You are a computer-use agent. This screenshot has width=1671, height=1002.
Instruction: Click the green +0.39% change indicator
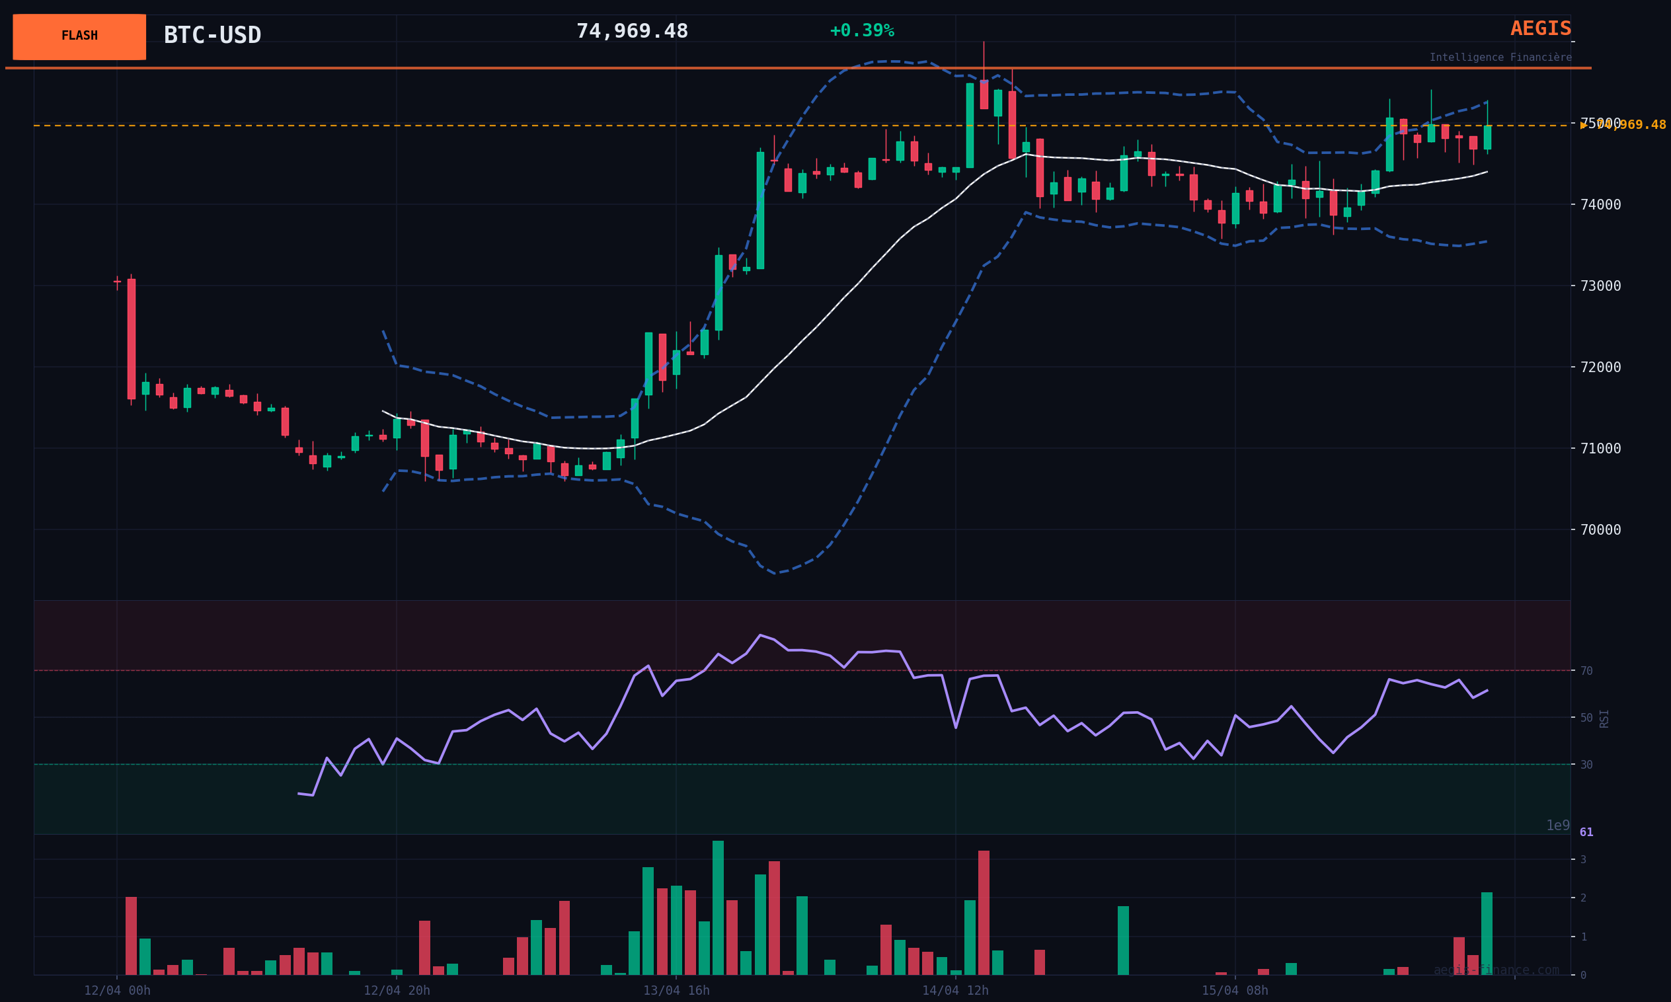[861, 31]
